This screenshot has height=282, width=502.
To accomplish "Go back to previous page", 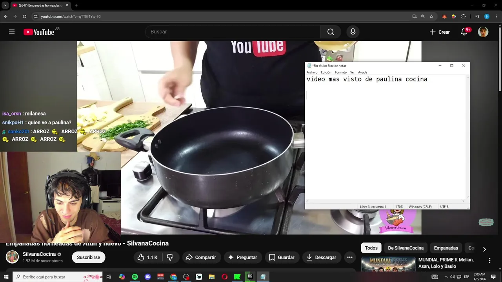I will click(x=5, y=16).
